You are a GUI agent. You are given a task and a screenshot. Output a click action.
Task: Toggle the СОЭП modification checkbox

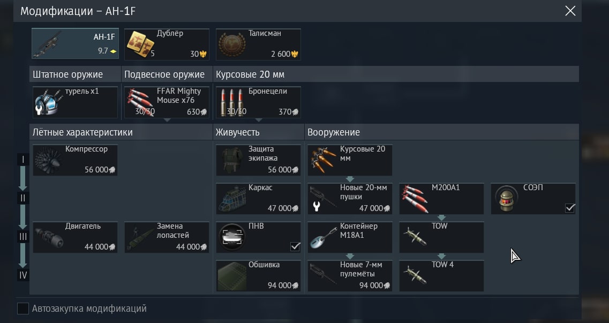click(570, 208)
